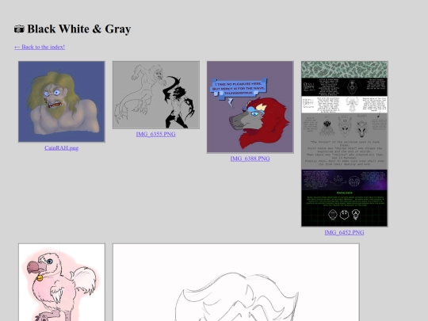Click the 'Black White & Gray' heading
Viewport: 428px width, 321px height.
tap(79, 29)
